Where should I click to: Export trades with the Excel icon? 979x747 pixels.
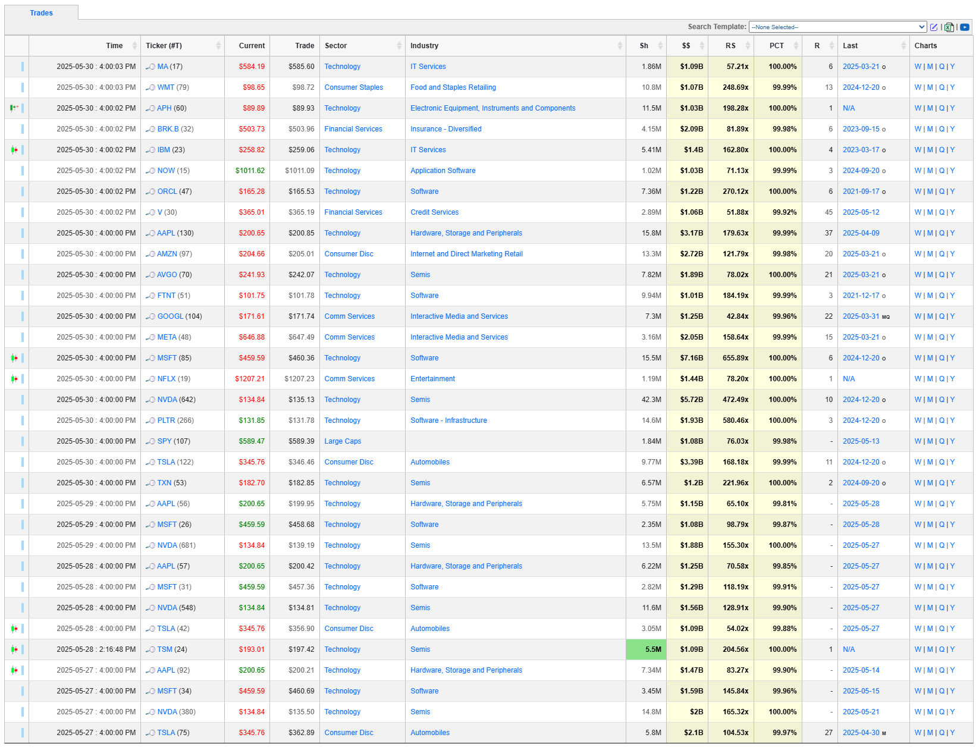[949, 27]
